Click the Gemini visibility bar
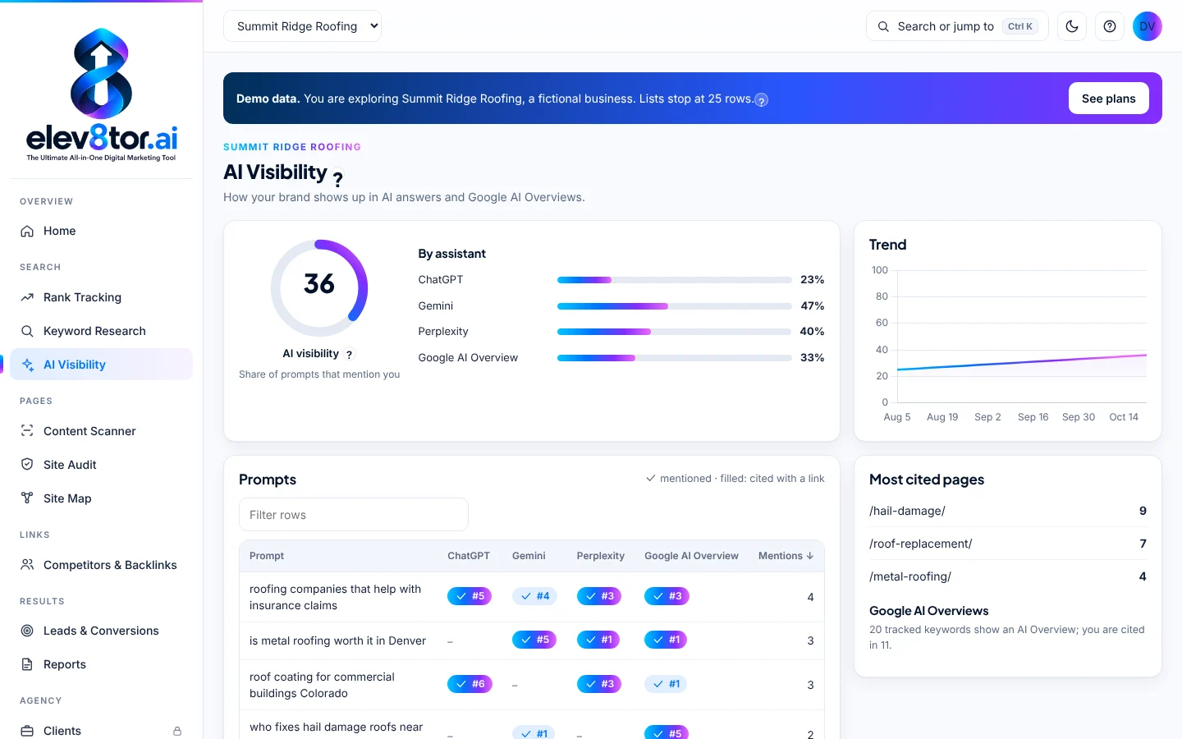1182x739 pixels. [675, 306]
